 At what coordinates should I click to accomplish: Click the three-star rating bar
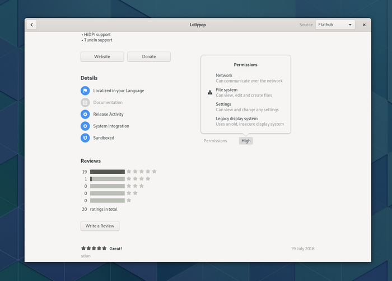coord(108,186)
